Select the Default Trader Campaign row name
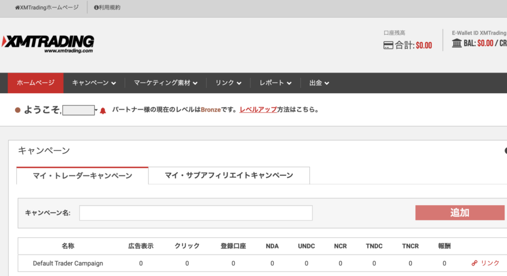 tap(68, 263)
